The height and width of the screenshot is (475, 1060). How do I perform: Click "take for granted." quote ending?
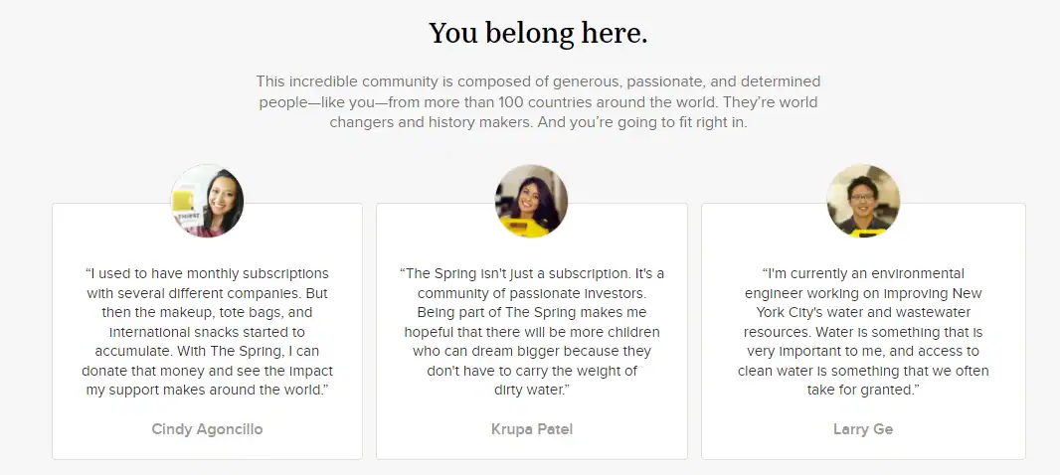(863, 391)
